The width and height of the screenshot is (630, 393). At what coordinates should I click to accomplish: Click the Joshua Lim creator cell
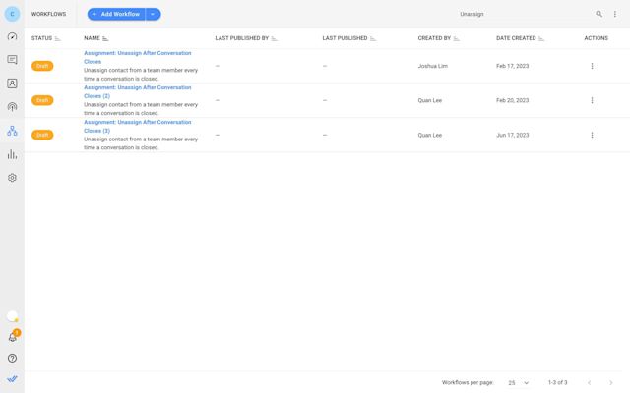pos(433,66)
